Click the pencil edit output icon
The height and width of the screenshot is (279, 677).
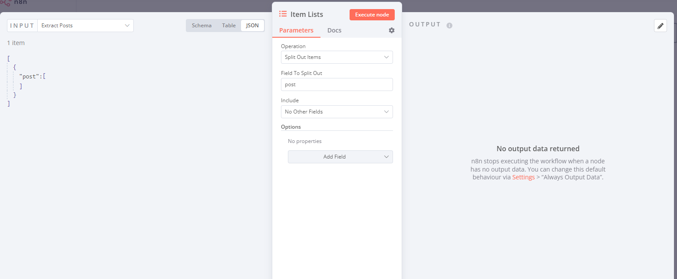pyautogui.click(x=660, y=26)
